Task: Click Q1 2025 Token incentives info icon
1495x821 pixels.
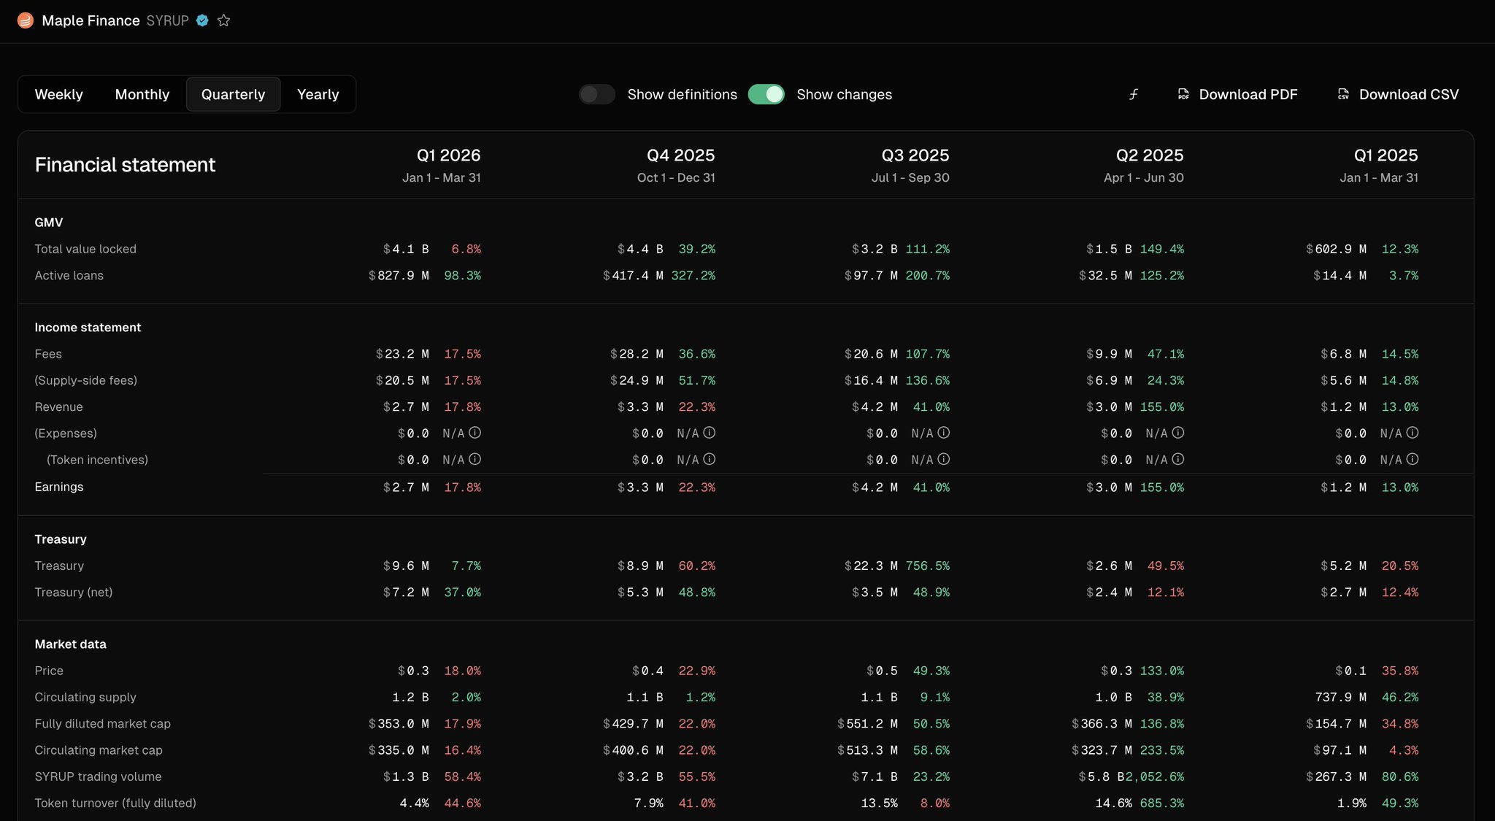Action: point(1413,459)
